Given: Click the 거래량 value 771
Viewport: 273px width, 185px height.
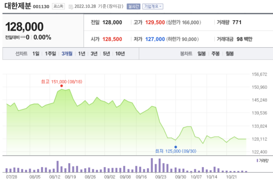Looking at the screenshot, I should (x=237, y=22).
